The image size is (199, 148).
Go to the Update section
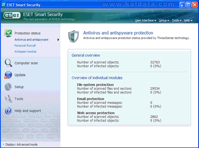click(20, 75)
